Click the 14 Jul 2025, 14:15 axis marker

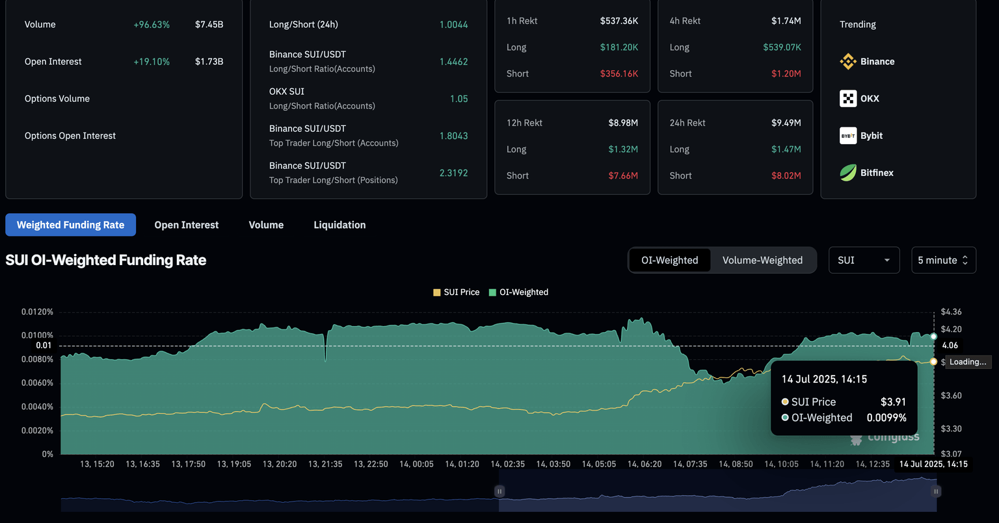tap(933, 464)
